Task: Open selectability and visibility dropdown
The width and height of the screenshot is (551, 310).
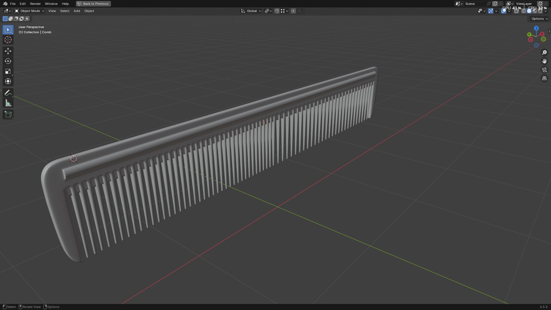Action: (482, 11)
